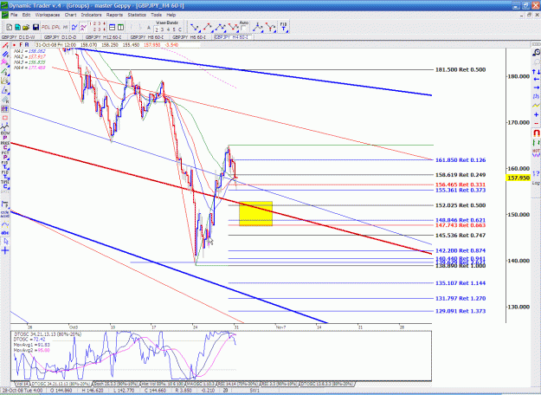541x395 pixels.
Task: Click the zoom magnifier icon at right
Action: tap(536, 52)
